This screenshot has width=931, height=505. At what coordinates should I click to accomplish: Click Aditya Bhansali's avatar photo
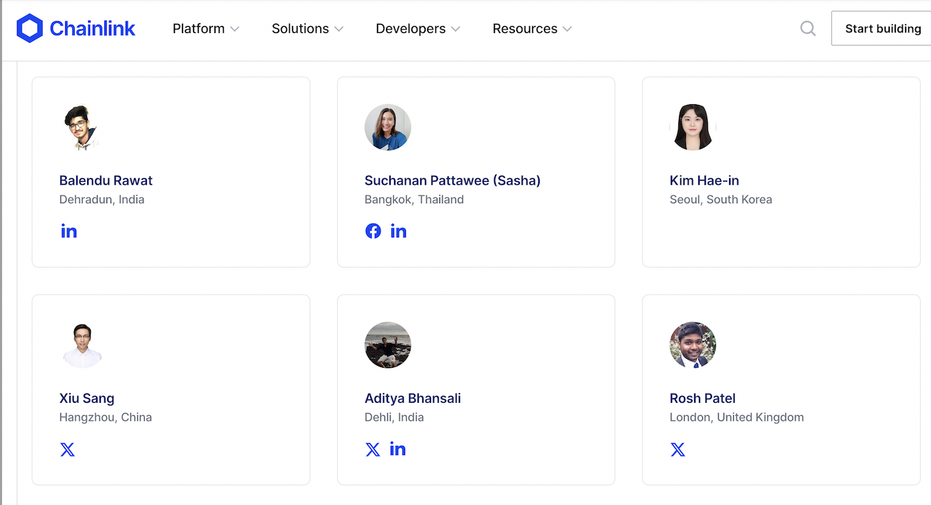click(388, 345)
